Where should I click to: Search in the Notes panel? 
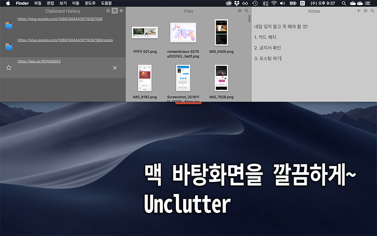372,10
